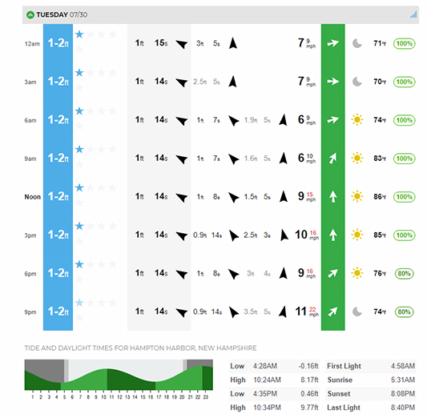Click hour 16 on the tide chart

pos(151,397)
